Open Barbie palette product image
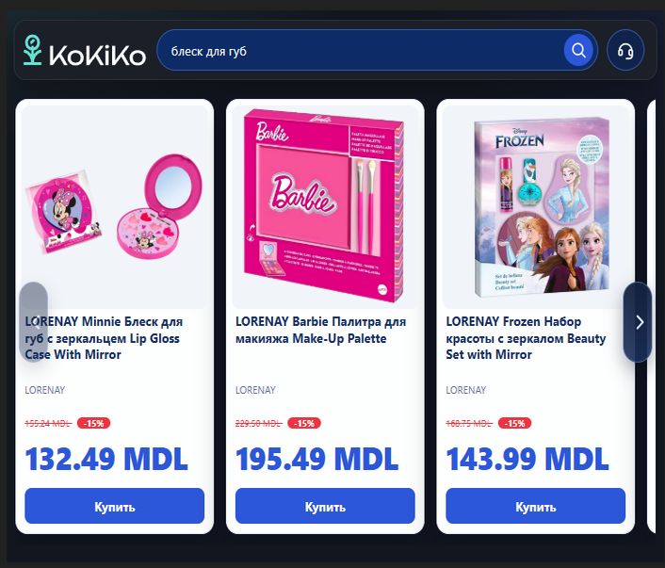The width and height of the screenshot is (665, 568). (325, 207)
